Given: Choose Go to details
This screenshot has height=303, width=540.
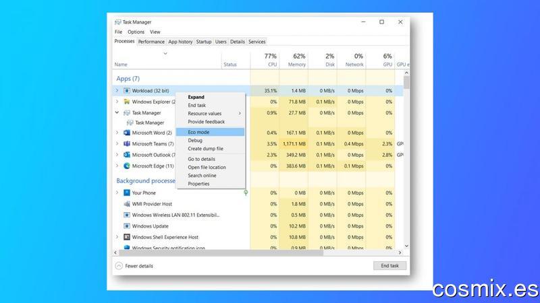Looking at the screenshot, I should pyautogui.click(x=211, y=159).
